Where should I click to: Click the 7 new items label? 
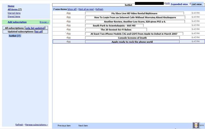(x=60, y=9)
